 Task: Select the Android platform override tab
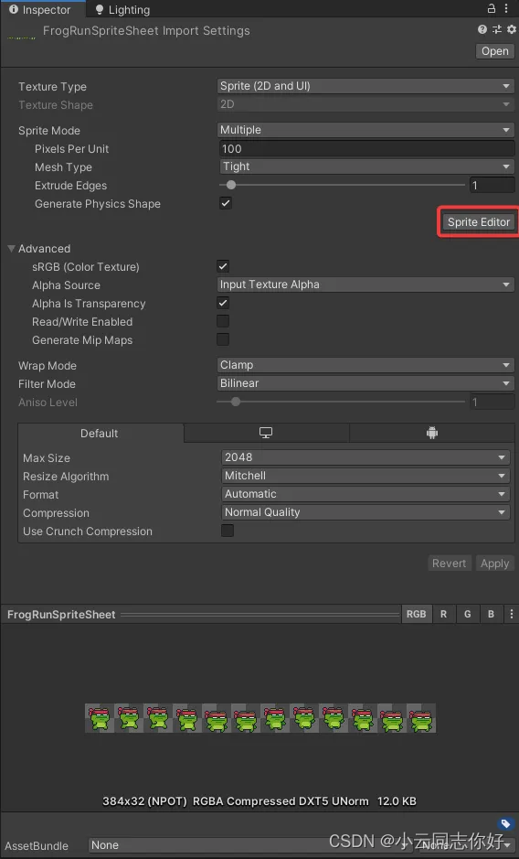(432, 433)
